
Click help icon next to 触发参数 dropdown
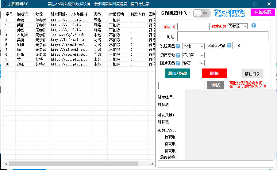254,26
